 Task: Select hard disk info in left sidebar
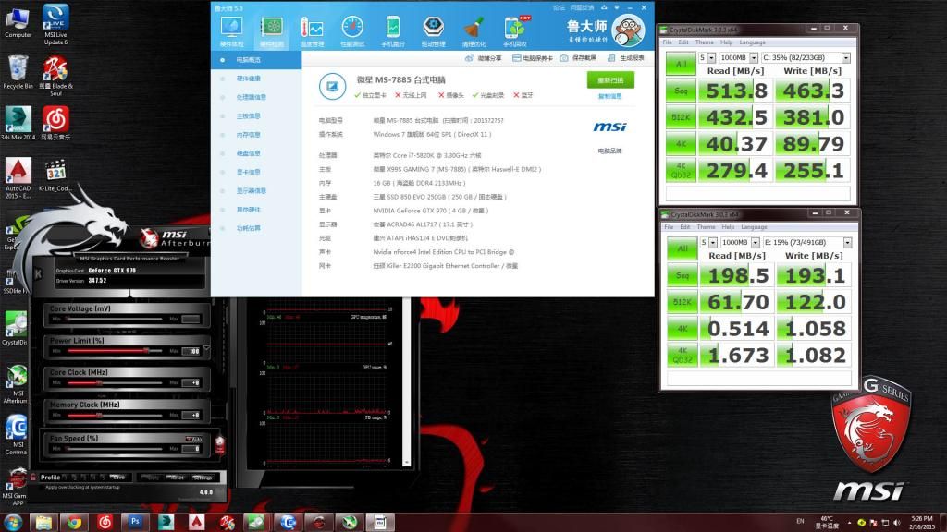coord(249,153)
